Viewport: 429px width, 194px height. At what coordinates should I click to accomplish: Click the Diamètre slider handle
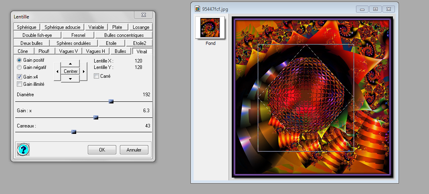point(111,101)
